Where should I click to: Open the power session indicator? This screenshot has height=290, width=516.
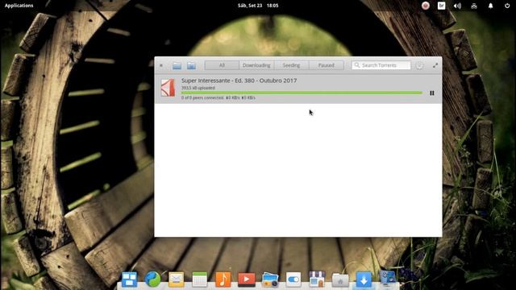pyautogui.click(x=507, y=6)
